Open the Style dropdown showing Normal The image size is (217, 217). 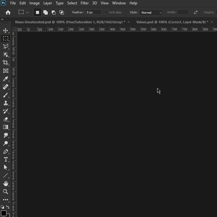(x=151, y=13)
